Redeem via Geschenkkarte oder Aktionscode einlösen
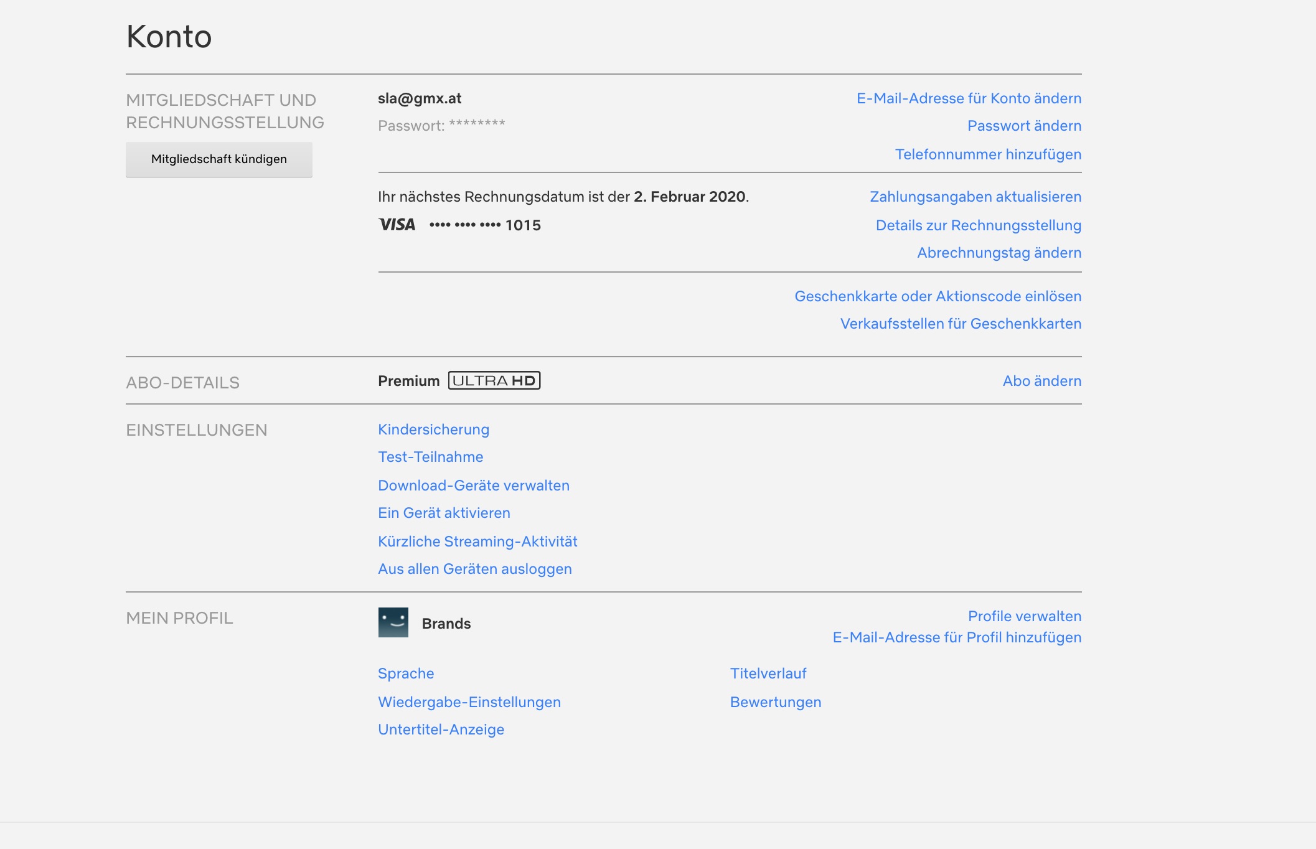Viewport: 1316px width, 849px height. [x=938, y=296]
